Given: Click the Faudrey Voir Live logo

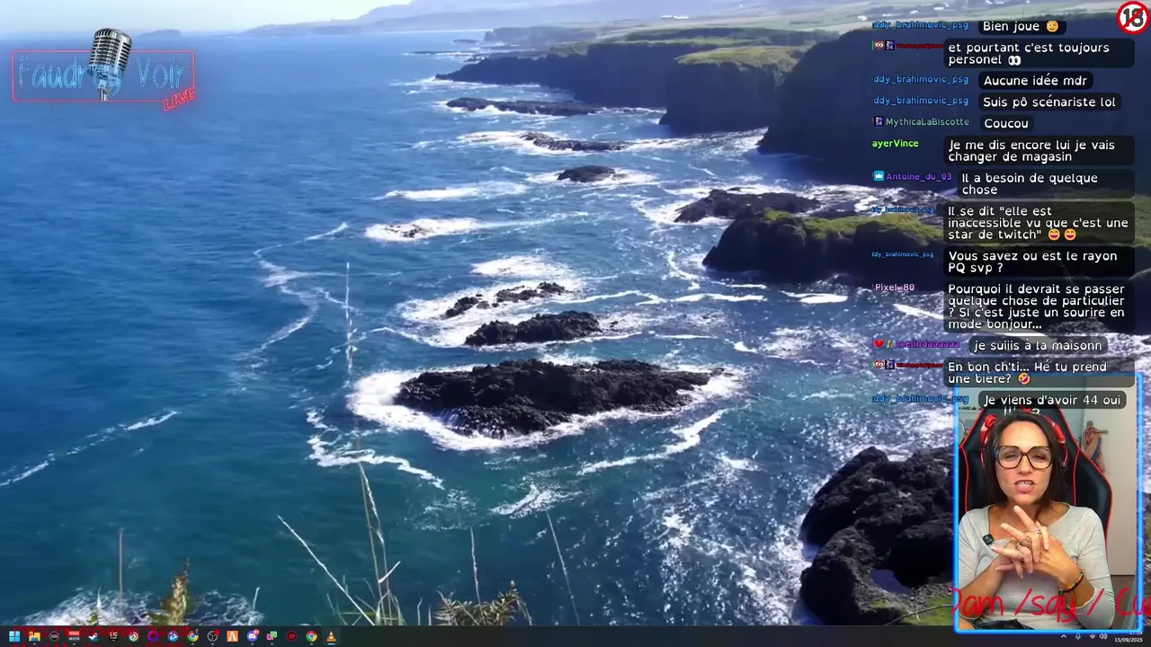Looking at the screenshot, I should [103, 72].
